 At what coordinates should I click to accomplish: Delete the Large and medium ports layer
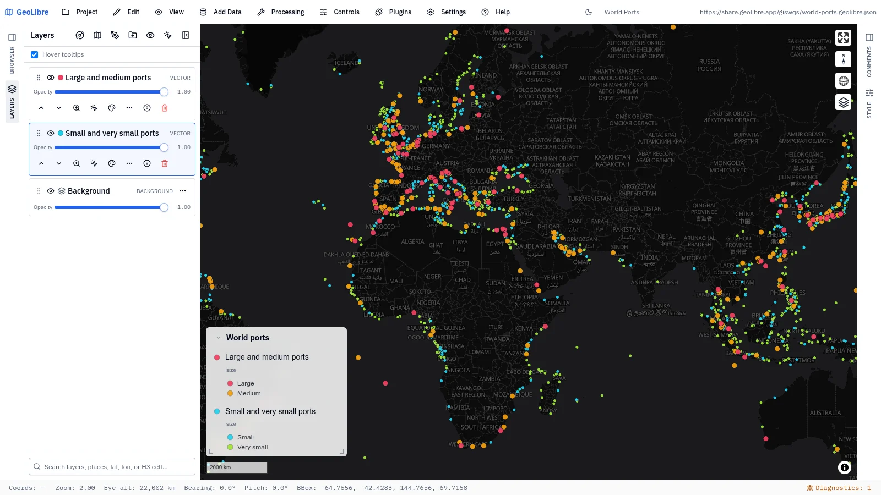pos(165,108)
